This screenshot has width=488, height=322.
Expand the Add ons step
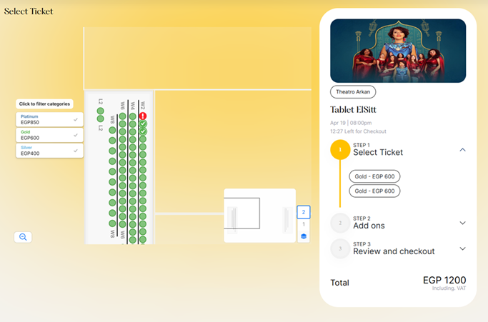click(x=462, y=223)
